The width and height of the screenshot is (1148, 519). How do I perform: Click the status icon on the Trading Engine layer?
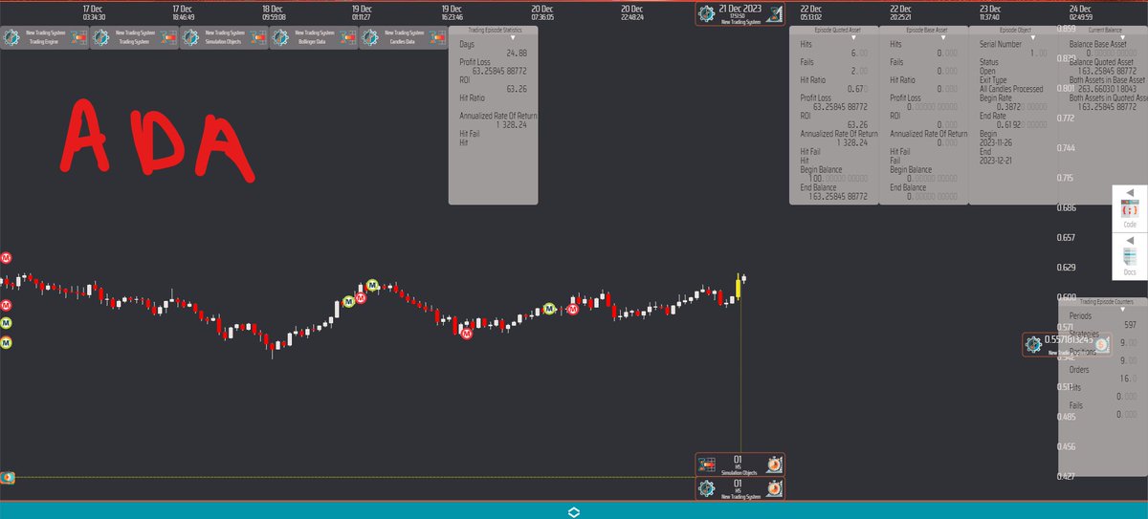(79, 38)
